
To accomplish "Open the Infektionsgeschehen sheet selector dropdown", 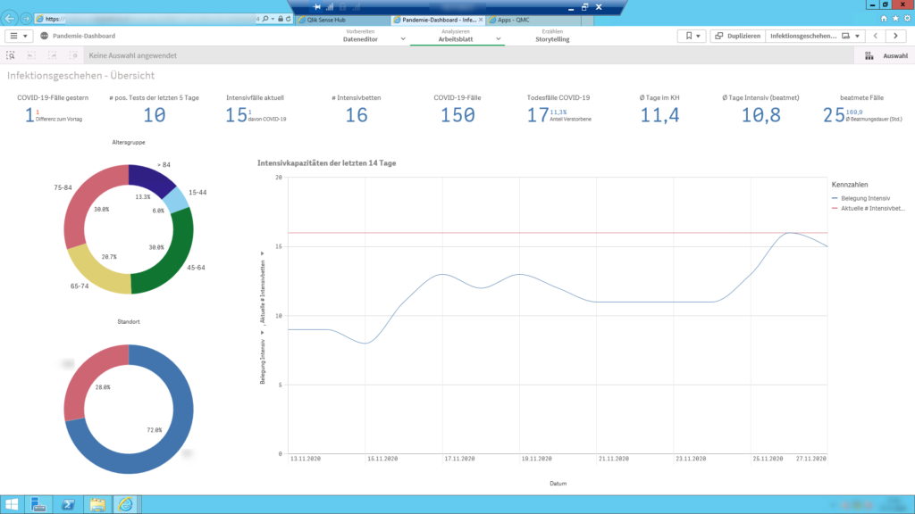I will click(815, 36).
